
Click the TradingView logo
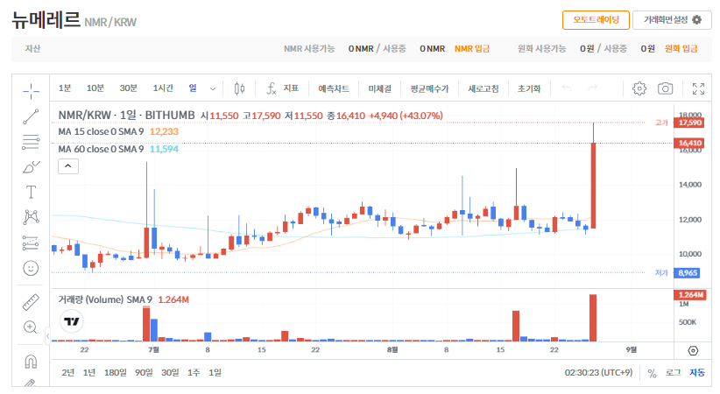[x=71, y=321]
